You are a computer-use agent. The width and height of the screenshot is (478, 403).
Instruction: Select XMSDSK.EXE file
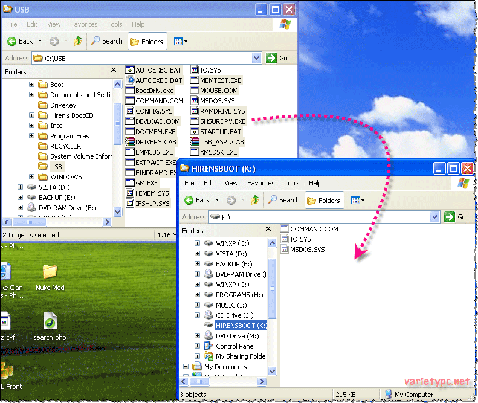point(214,152)
